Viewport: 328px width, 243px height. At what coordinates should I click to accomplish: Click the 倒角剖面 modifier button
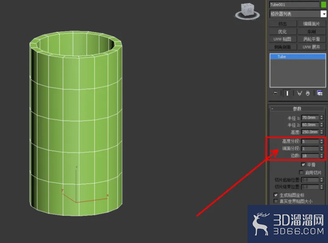[283, 47]
